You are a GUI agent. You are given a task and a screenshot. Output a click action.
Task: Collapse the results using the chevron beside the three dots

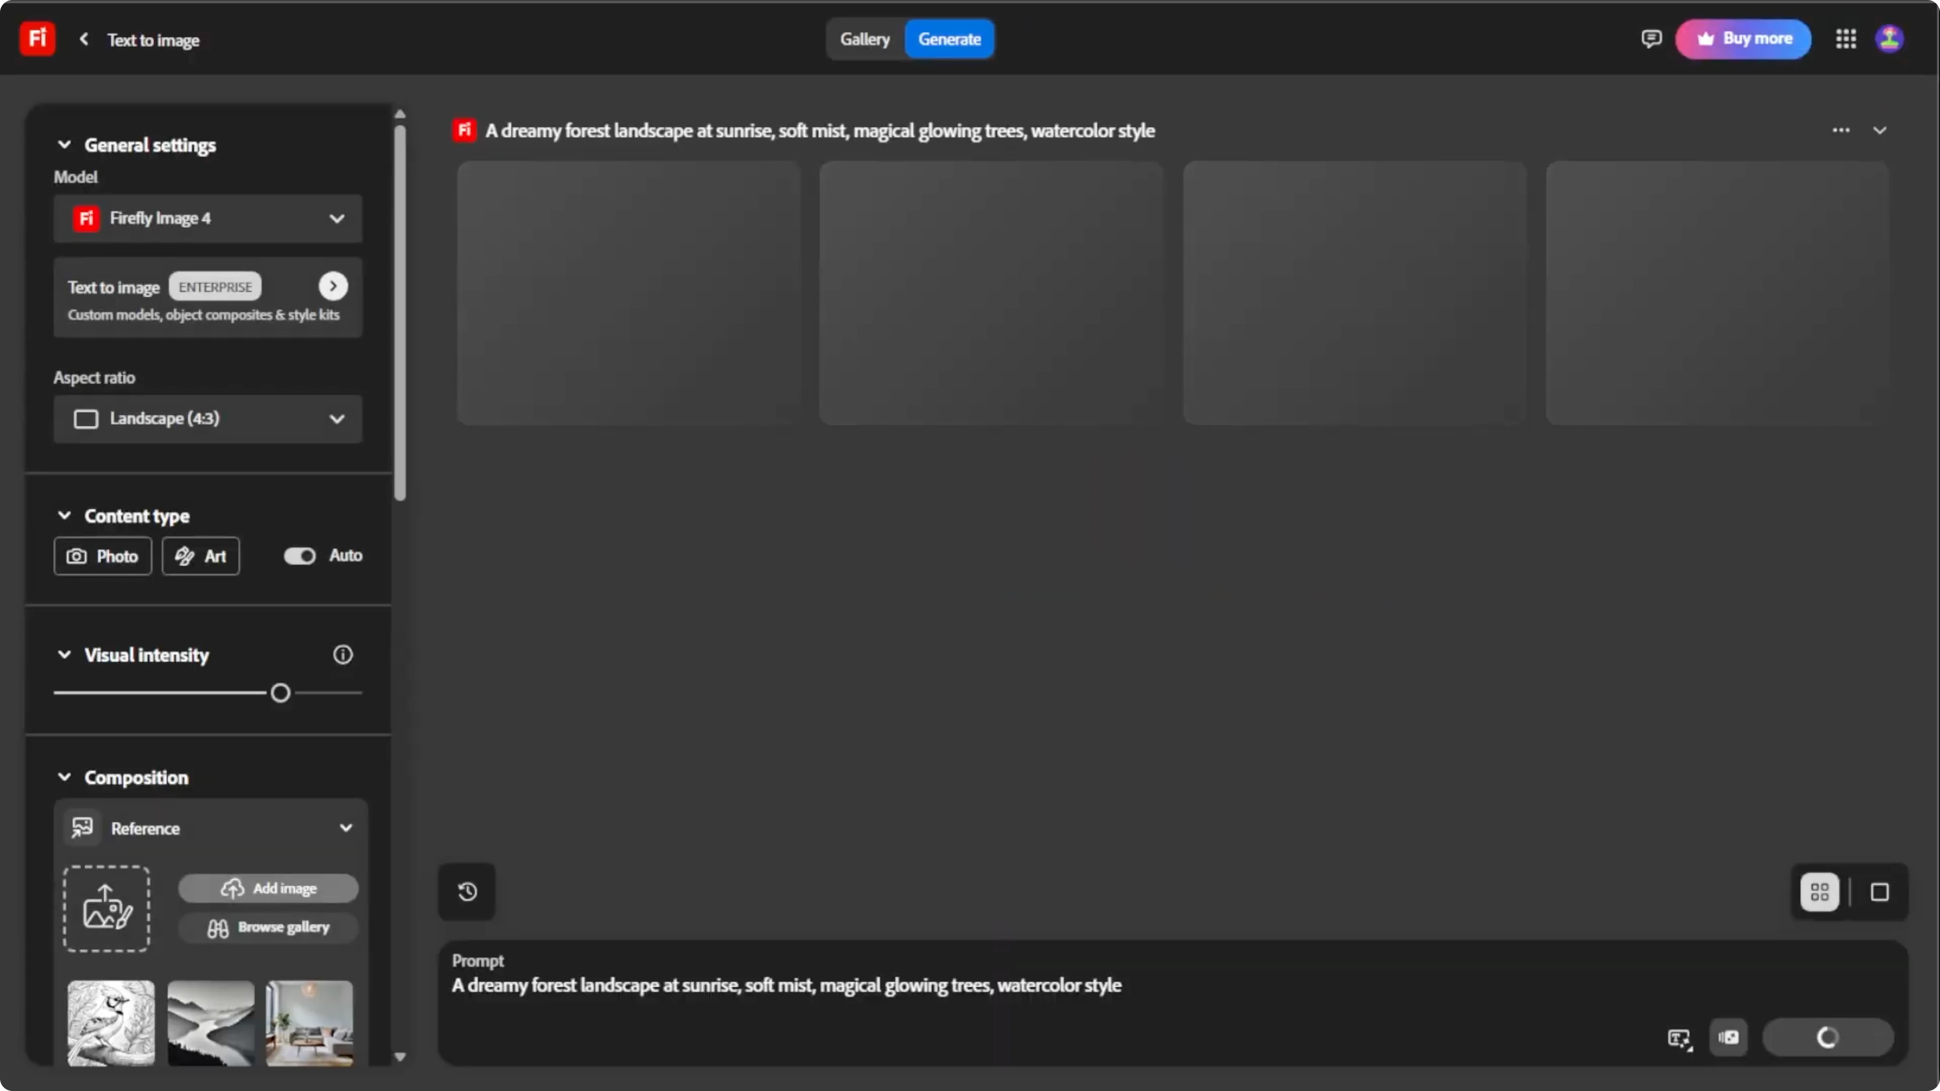point(1880,130)
